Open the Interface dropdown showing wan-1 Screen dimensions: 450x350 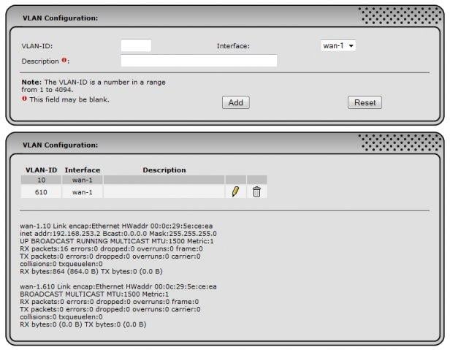(338, 46)
